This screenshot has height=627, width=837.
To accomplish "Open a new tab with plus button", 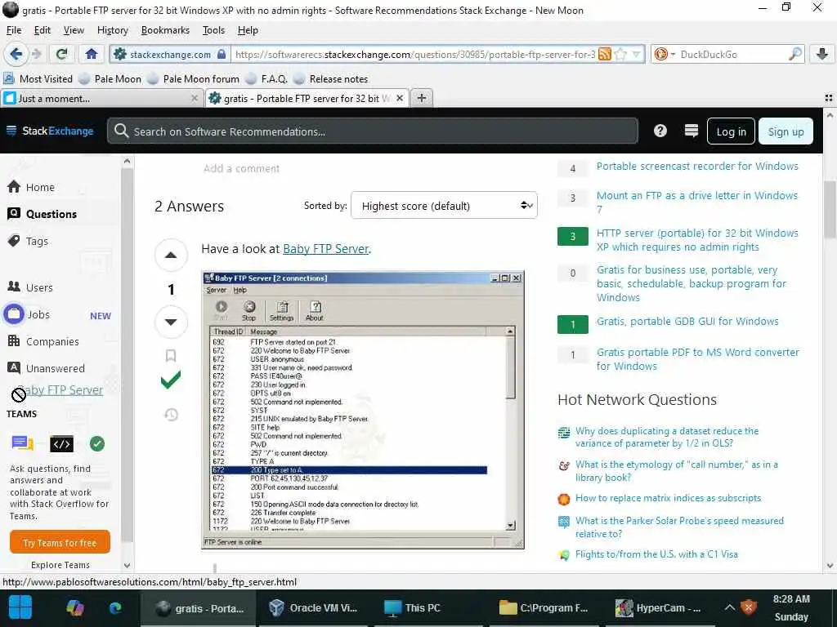I will [x=422, y=98].
